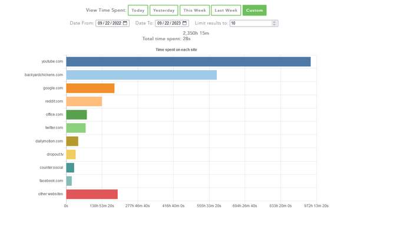This screenshot has width=407, height=236.
Task: Activate the Custom date range button
Action: pos(254,11)
